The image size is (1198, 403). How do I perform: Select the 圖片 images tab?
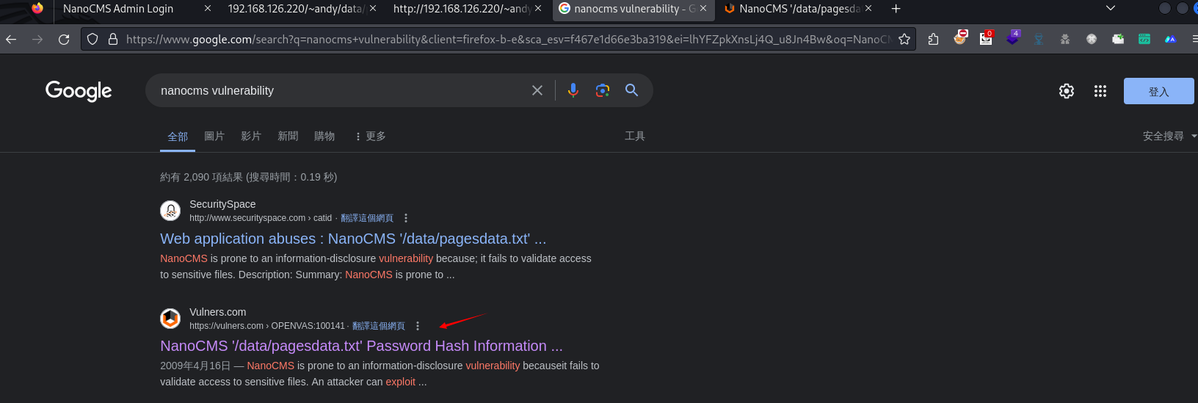tap(214, 137)
